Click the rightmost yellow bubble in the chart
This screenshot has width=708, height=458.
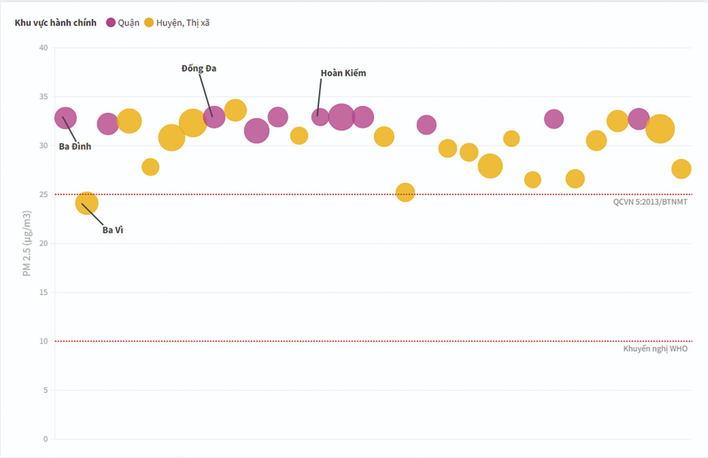tap(681, 169)
